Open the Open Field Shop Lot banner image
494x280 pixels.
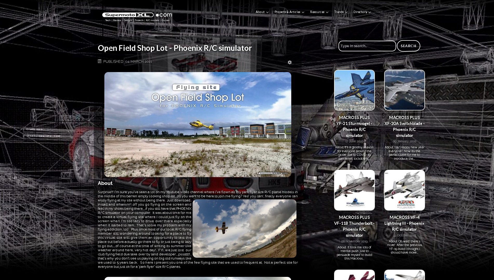(198, 124)
